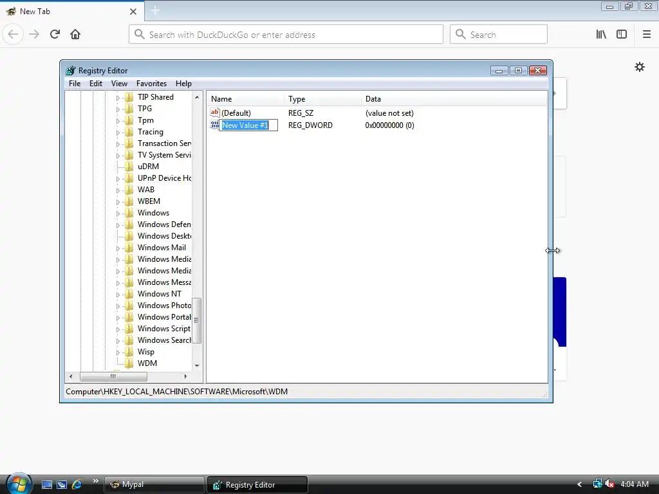Click the muted volume tray icon
The width and height of the screenshot is (659, 494).
click(610, 484)
